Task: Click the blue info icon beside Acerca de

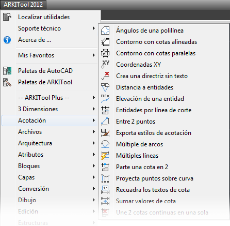Action: coord(7,40)
